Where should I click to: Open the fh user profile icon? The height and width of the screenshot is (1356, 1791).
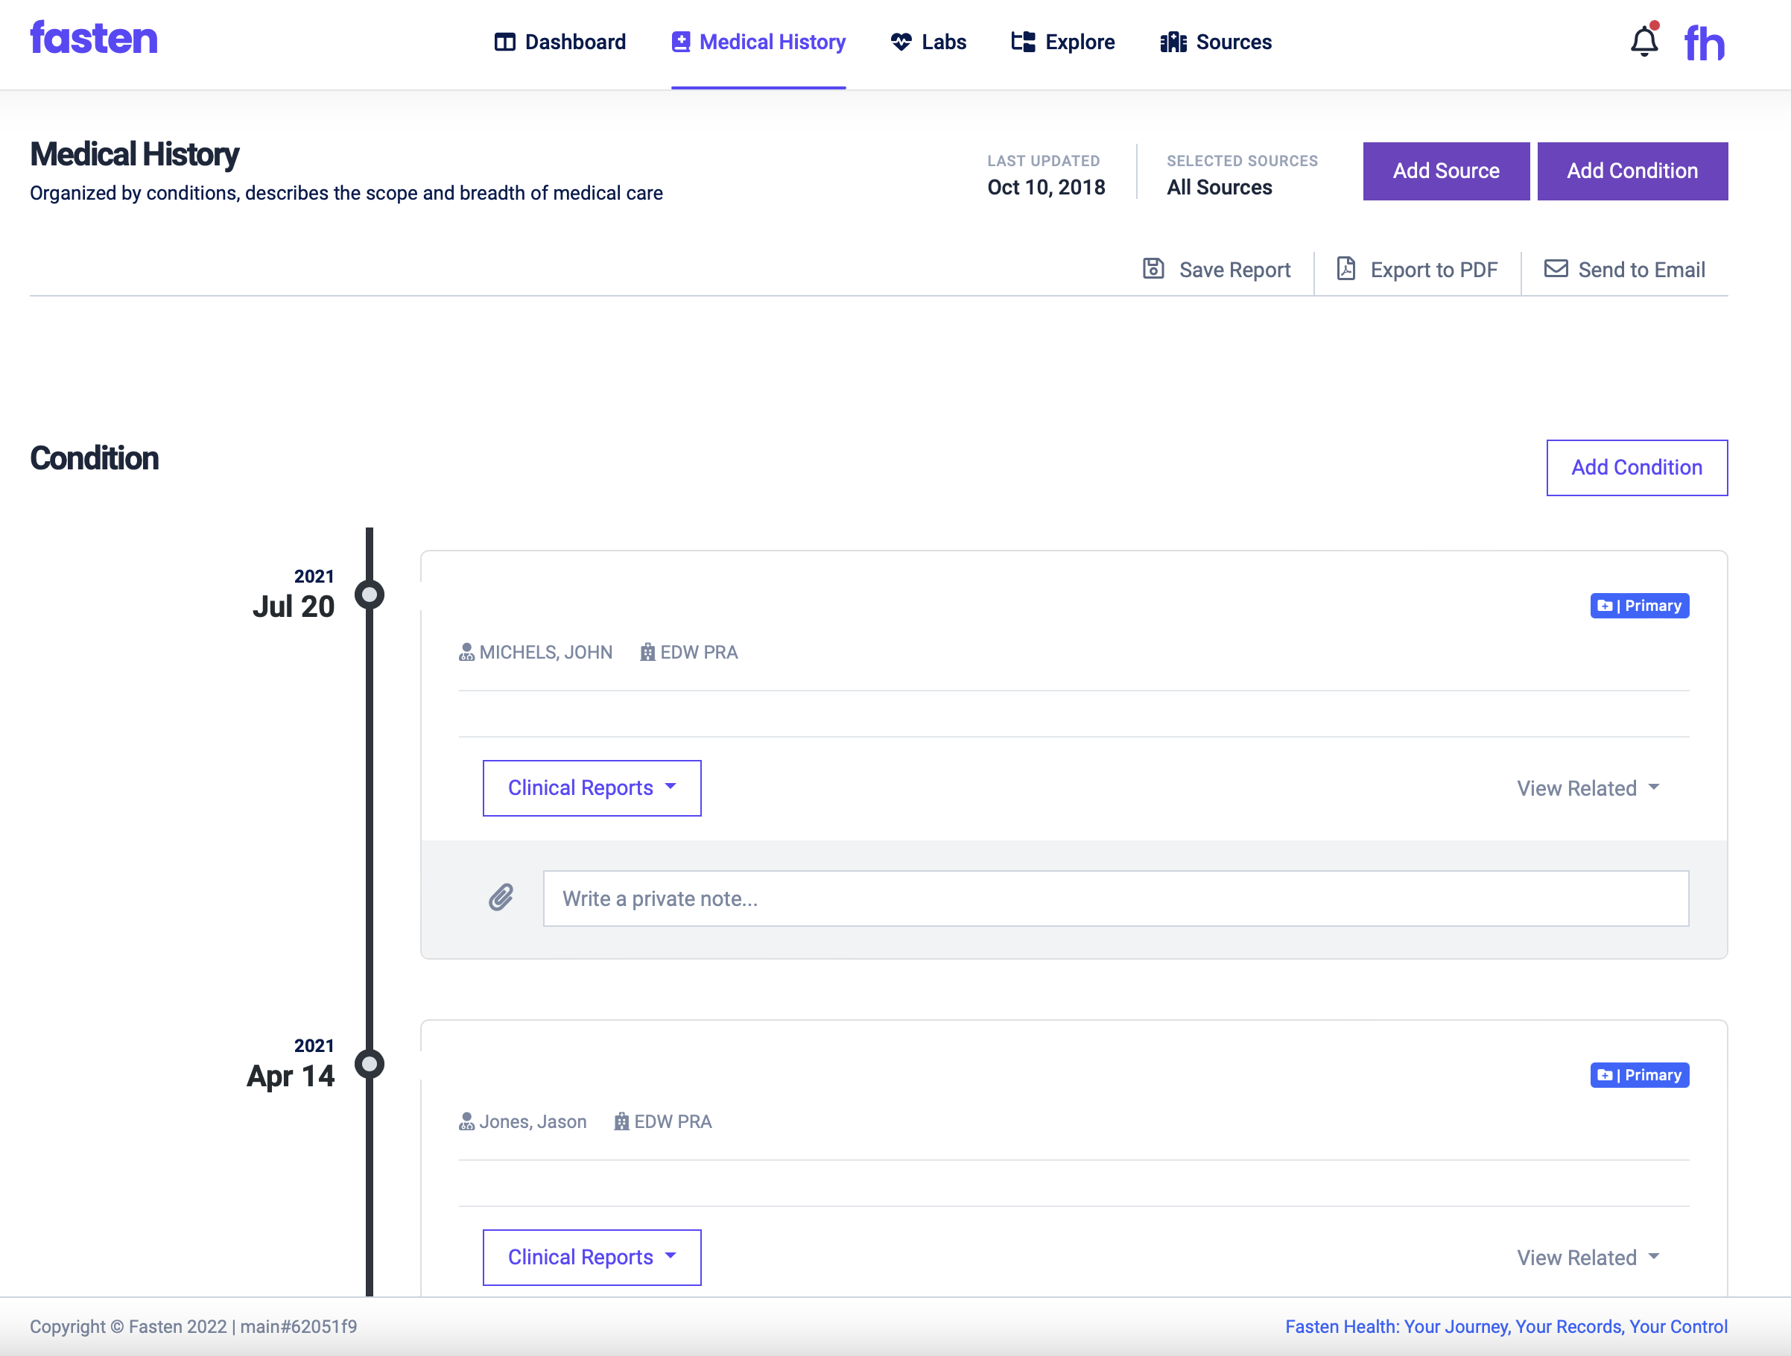[x=1704, y=43]
